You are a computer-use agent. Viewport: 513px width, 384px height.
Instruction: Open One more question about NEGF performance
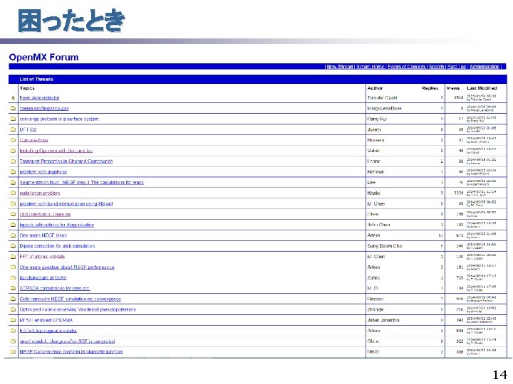(67, 267)
